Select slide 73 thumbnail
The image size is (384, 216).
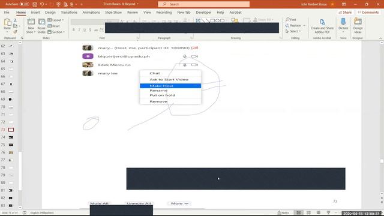tap(11, 130)
